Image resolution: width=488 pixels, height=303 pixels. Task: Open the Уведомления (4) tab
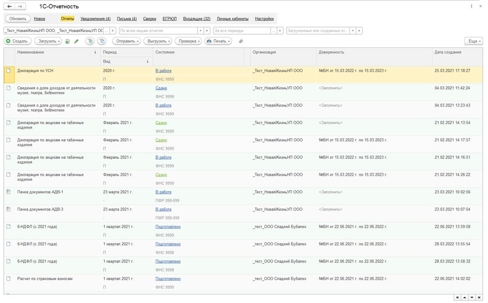[x=95, y=19]
